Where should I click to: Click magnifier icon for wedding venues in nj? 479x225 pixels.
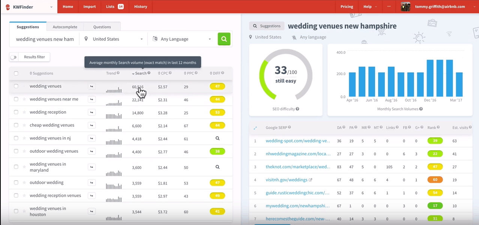click(x=217, y=138)
